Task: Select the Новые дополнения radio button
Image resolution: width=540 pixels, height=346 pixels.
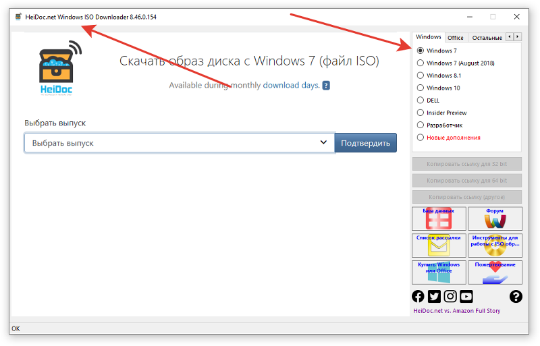Action: point(420,138)
